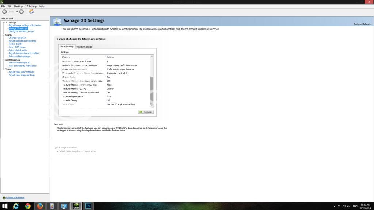Screen dimensions: 374x210
Task: Open Internet Explorer from the taskbar
Action: 16,206
